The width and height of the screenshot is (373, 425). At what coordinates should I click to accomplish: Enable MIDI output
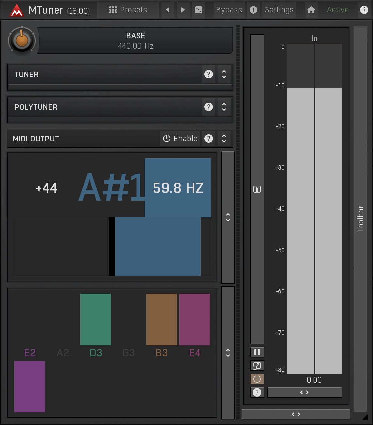point(180,139)
